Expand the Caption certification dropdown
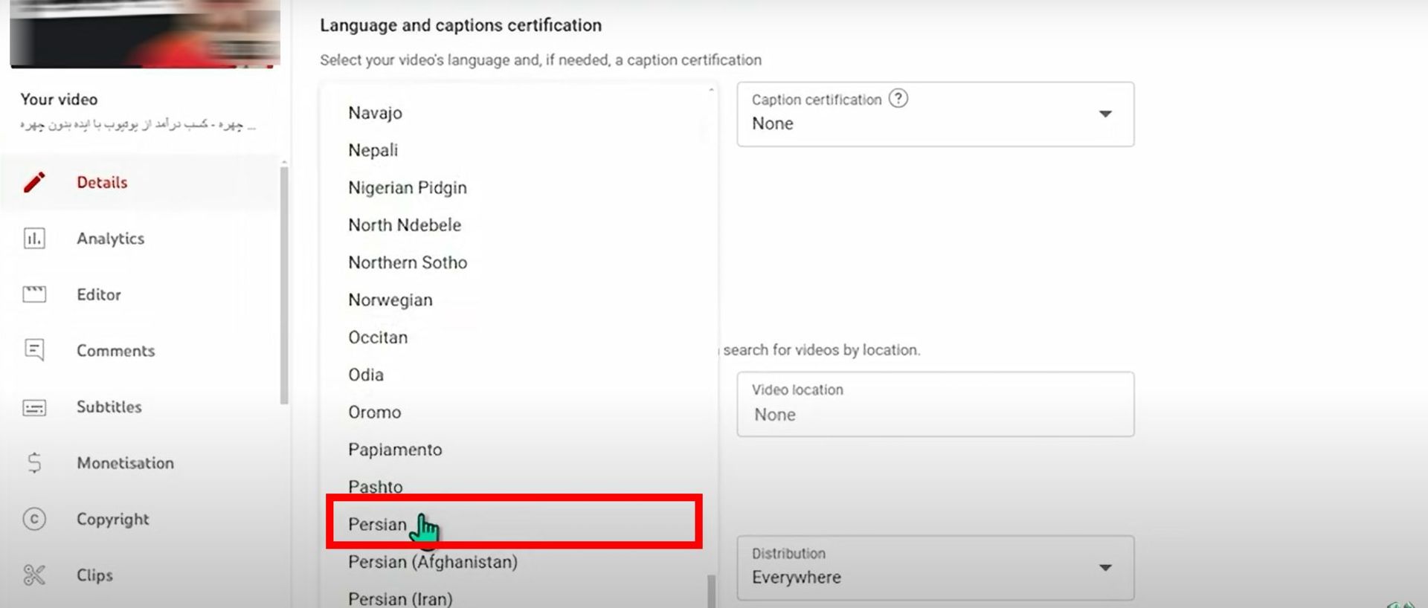Viewport: 1428px width, 608px height. [x=1105, y=114]
